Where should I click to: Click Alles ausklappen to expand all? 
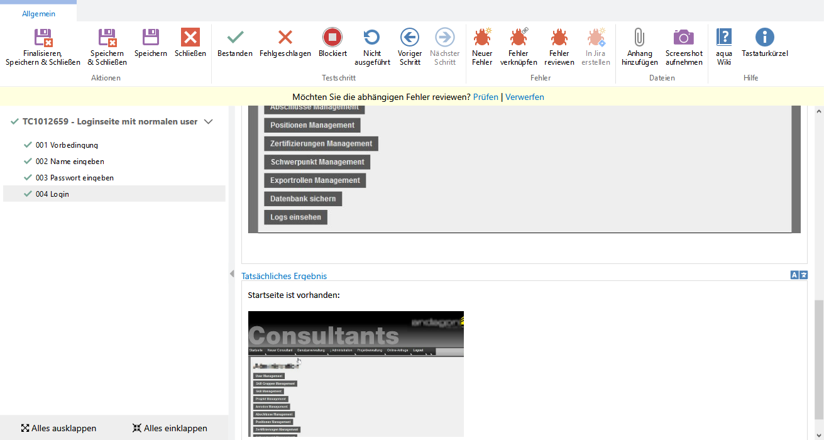58,428
